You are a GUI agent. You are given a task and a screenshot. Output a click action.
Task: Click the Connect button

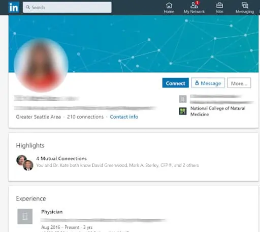point(175,83)
